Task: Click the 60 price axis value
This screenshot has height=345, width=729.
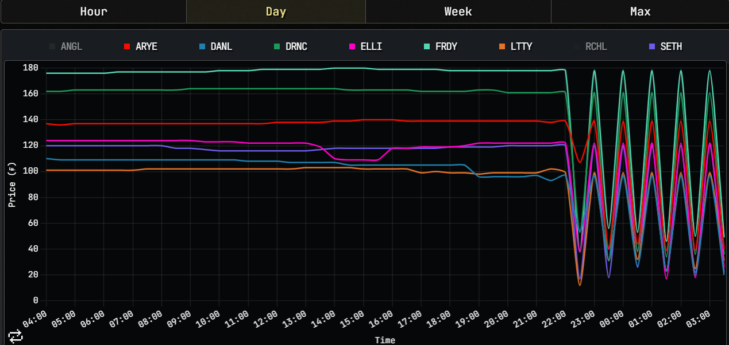Action: click(x=33, y=223)
